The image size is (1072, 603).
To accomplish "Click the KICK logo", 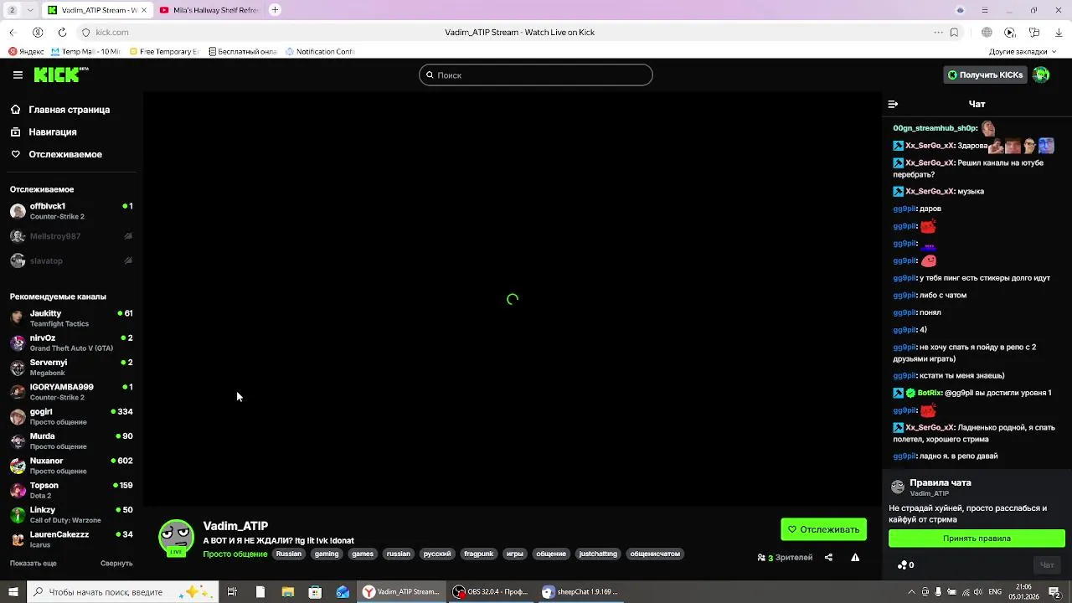I will 60,75.
